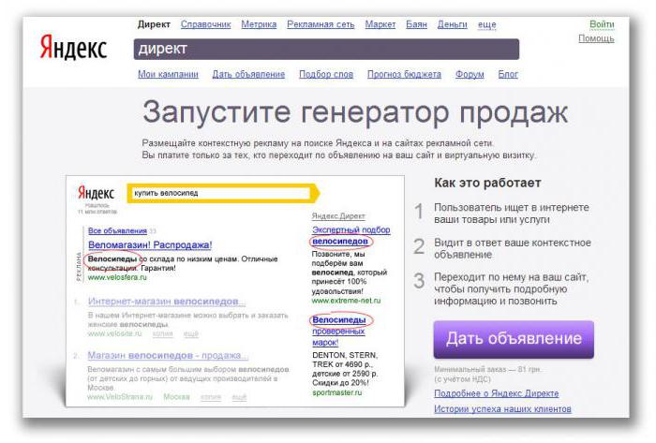Viewport: 656px width, 443px height.
Task: Click the heading Запустите генератор продаж
Action: coord(355,112)
